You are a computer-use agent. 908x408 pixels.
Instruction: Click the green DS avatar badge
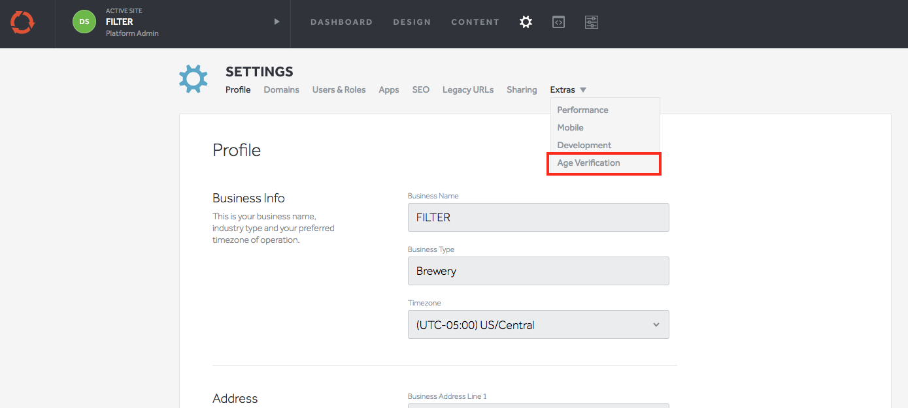coord(84,22)
